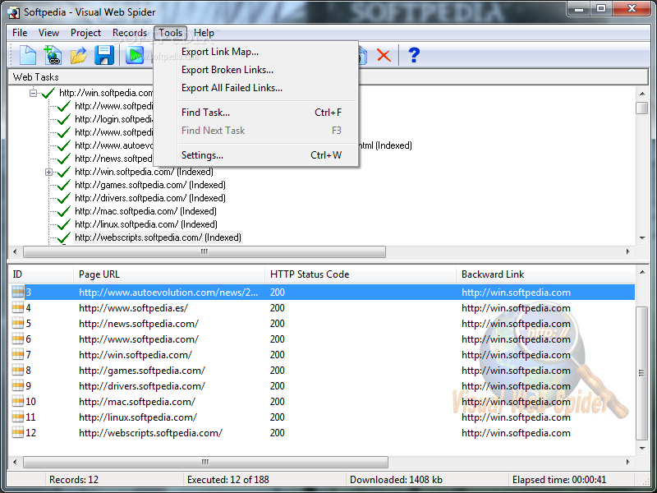657x493 pixels.
Task: Click records table horizontal scrollbar right arrow
Action: click(627, 462)
